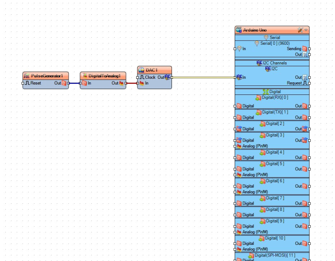335x261 pixels.
Task: Click the Digital[ 10 ] label
Action: click(x=275, y=238)
